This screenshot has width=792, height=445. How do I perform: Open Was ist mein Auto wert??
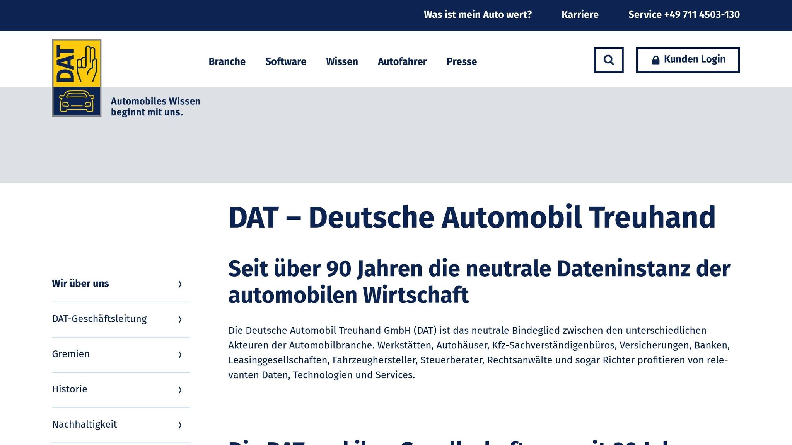click(478, 15)
